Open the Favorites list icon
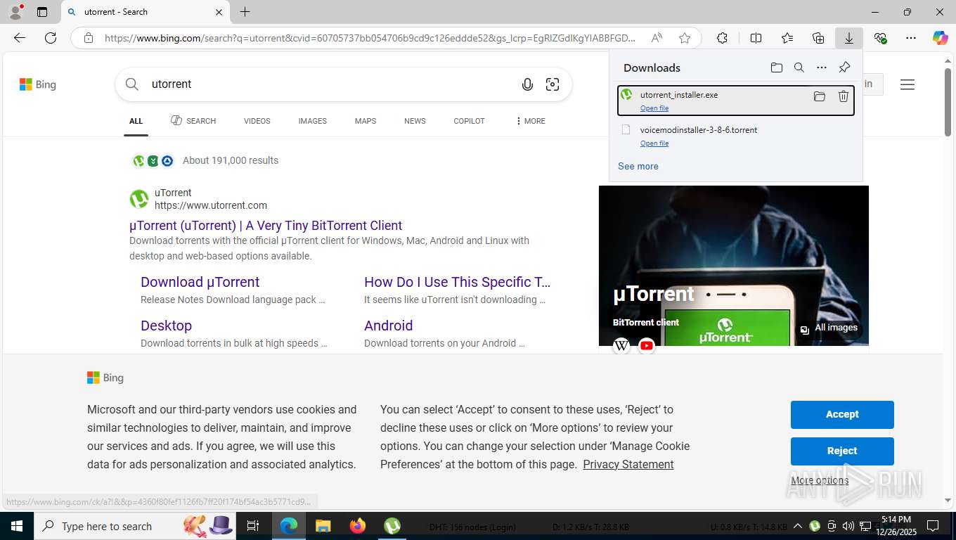 (787, 38)
